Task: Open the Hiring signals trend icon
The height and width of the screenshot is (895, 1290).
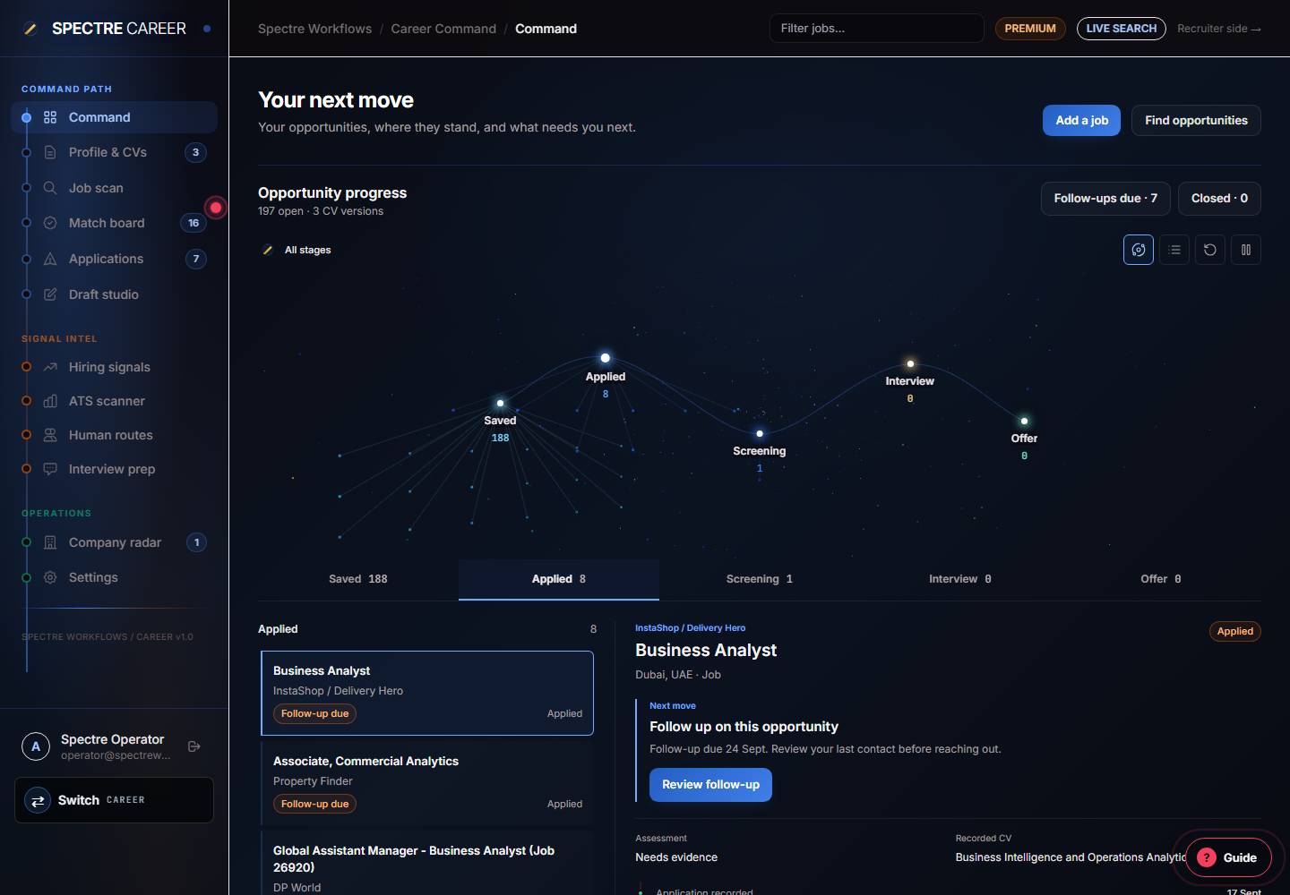Action: click(50, 367)
